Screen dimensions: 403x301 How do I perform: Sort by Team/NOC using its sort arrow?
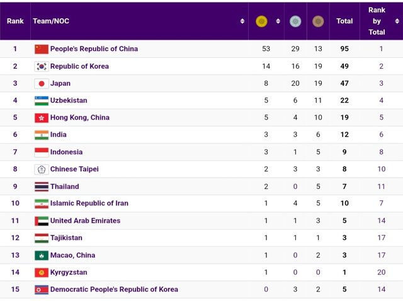242,21
